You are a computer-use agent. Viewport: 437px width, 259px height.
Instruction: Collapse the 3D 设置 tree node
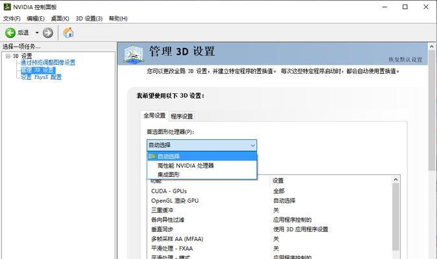click(x=8, y=56)
